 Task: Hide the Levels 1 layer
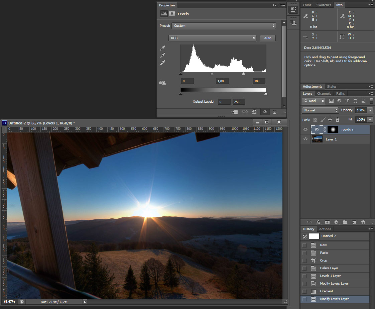[x=305, y=130]
